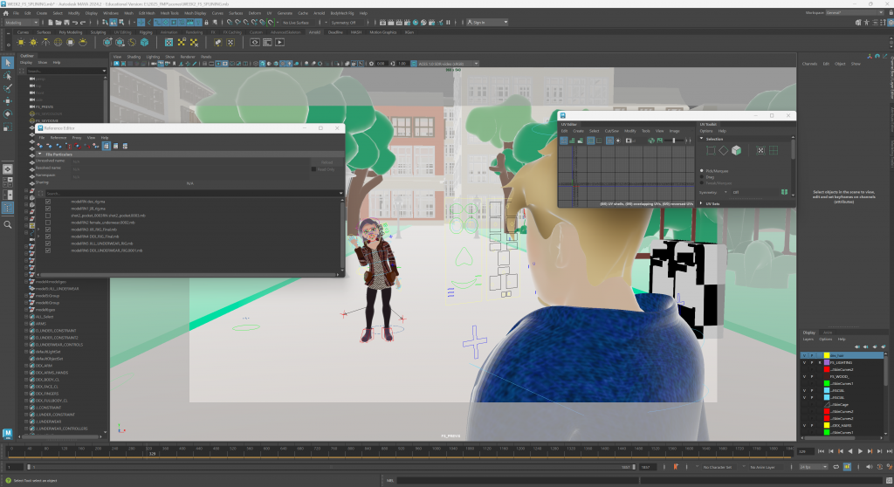Viewport: 894px width, 487px height.
Task: Collapse the File Particulars section
Action: coord(40,154)
